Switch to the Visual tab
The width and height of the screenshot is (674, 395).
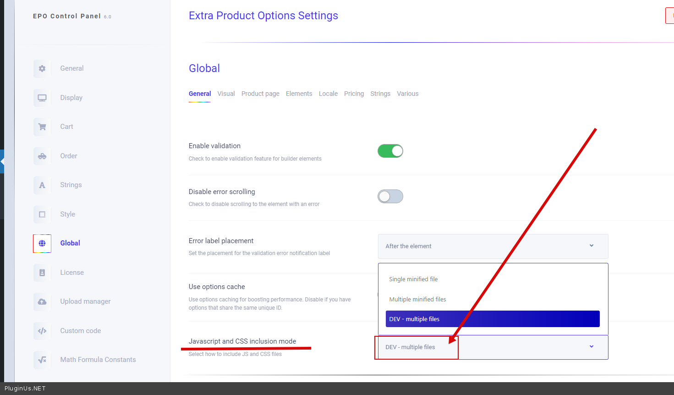click(x=226, y=94)
